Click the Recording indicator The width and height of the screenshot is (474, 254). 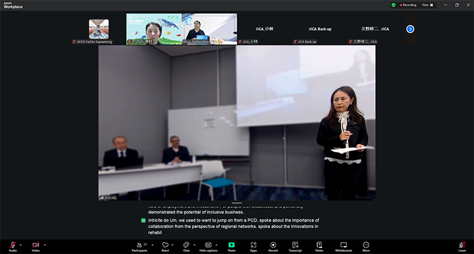[x=408, y=5]
